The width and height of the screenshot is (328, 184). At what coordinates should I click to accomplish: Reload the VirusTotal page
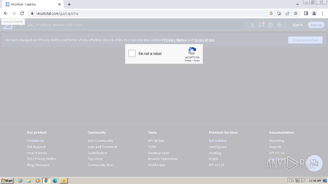pos(22,13)
